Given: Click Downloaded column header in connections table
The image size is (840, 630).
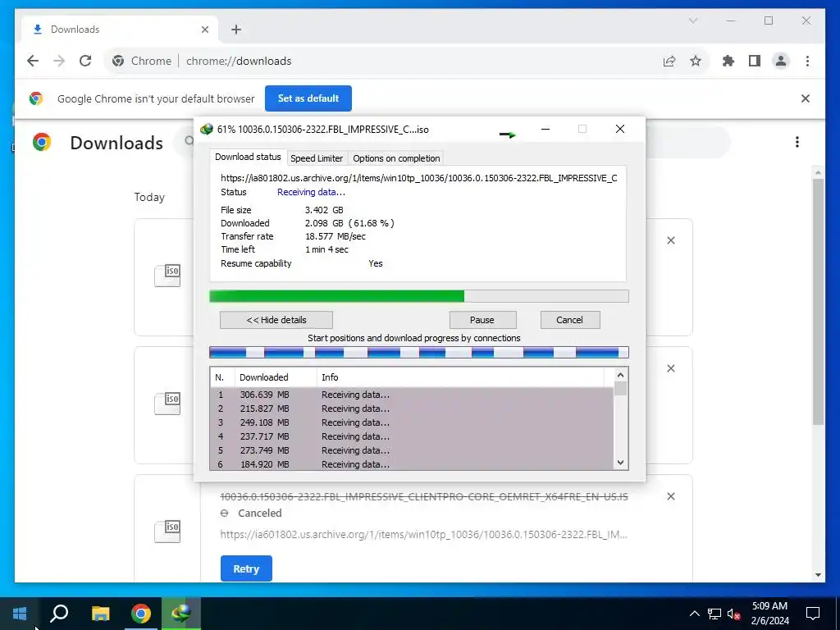Looking at the screenshot, I should 276,377.
